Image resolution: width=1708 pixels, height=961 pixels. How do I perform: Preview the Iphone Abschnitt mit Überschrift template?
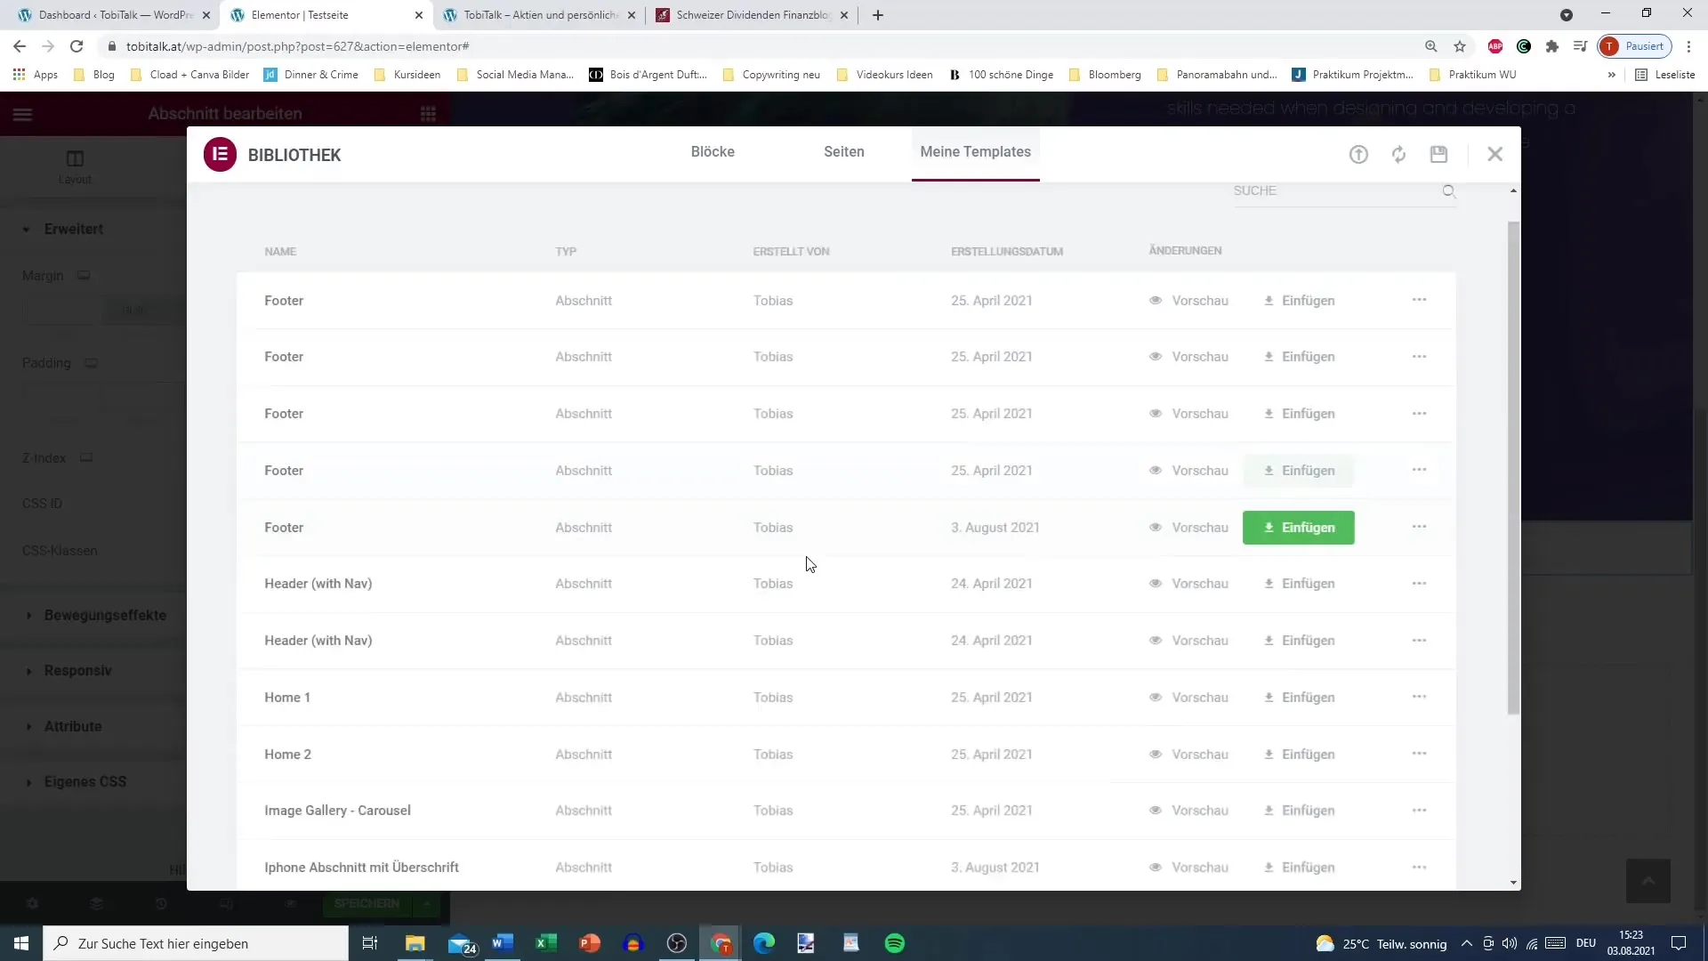coord(1188,868)
